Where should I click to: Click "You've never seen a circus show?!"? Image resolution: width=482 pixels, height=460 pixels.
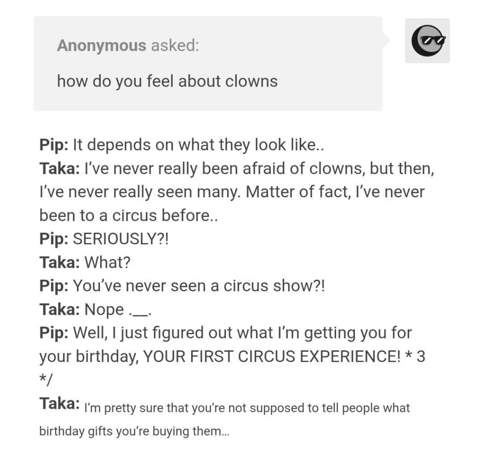(199, 286)
